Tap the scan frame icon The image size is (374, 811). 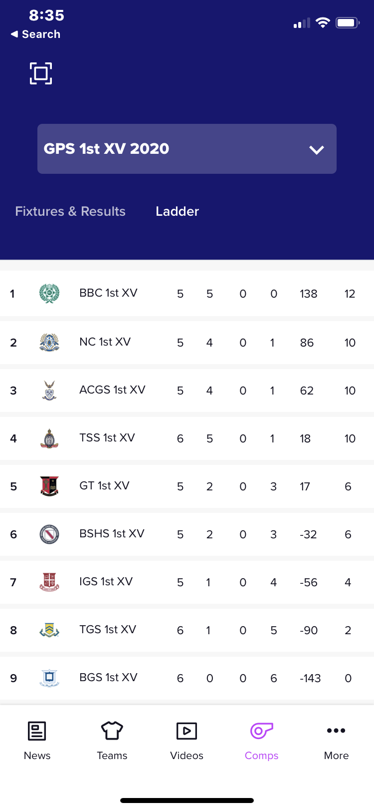click(41, 73)
